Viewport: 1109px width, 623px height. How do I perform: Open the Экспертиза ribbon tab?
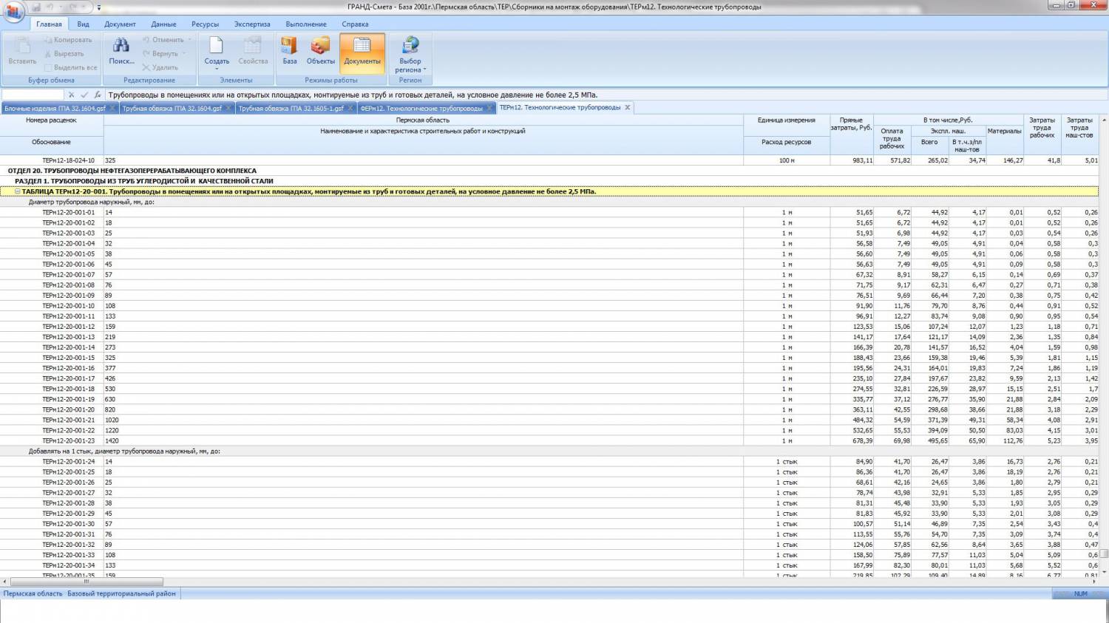coord(252,24)
